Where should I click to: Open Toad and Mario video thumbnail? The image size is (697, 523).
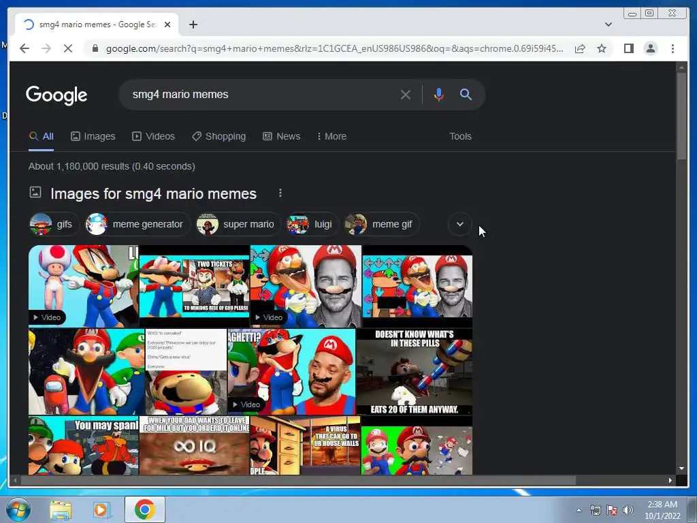coord(83,286)
